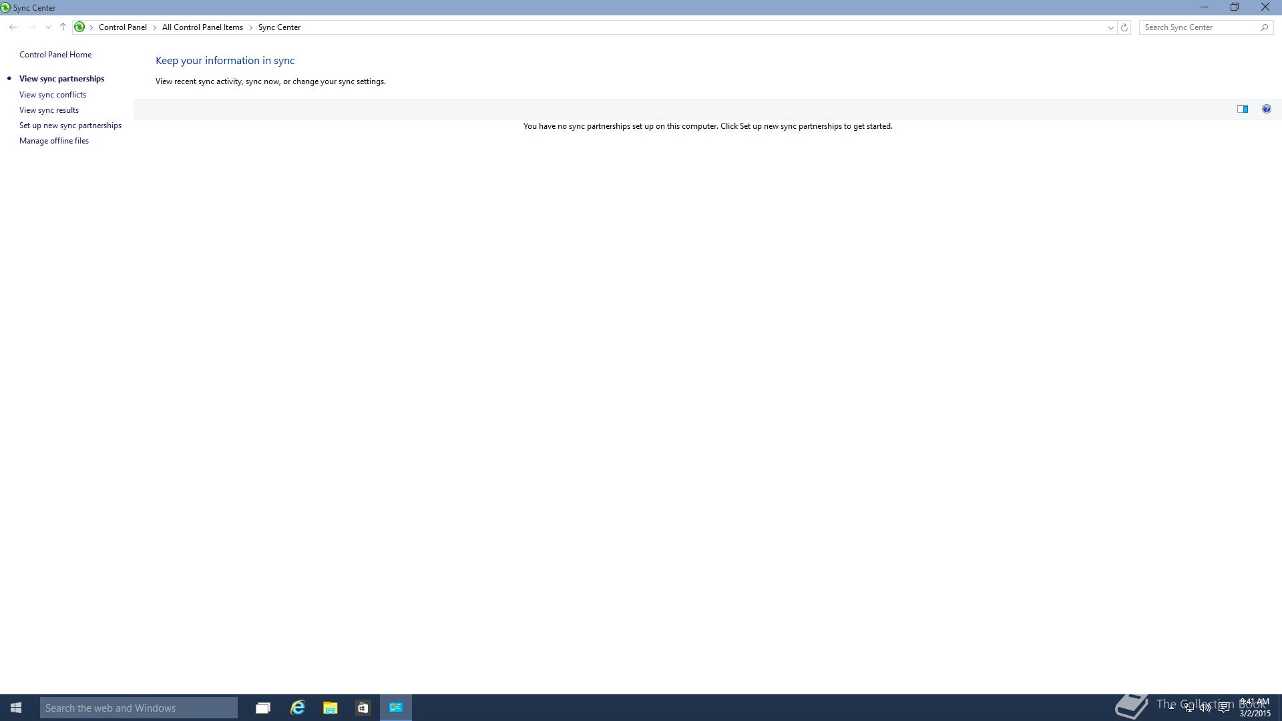Open View sync conflicts
The height and width of the screenshot is (721, 1282).
coord(53,95)
